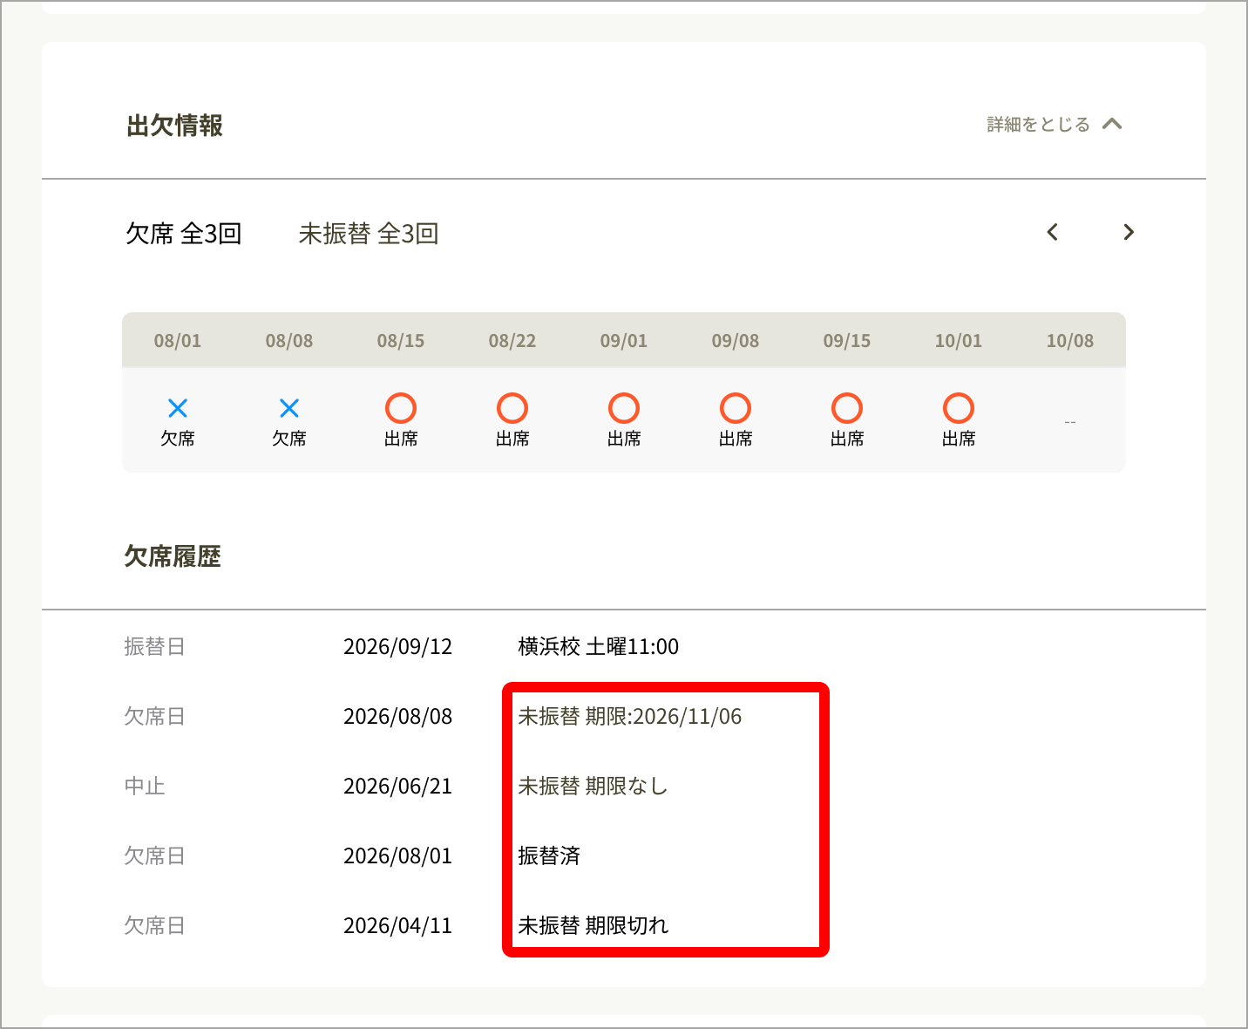Click the 中止 row label
Image resolution: width=1248 pixels, height=1029 pixels.
[145, 786]
